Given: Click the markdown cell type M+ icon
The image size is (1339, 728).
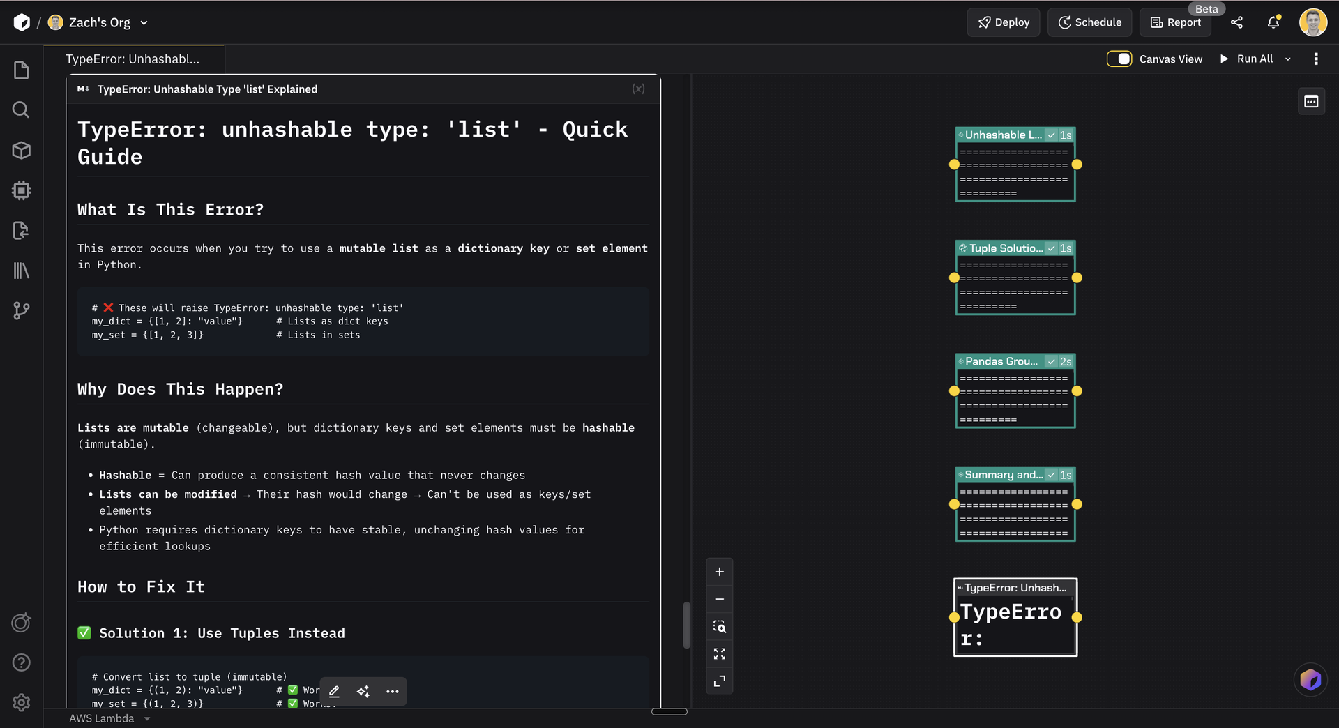Looking at the screenshot, I should 83,89.
